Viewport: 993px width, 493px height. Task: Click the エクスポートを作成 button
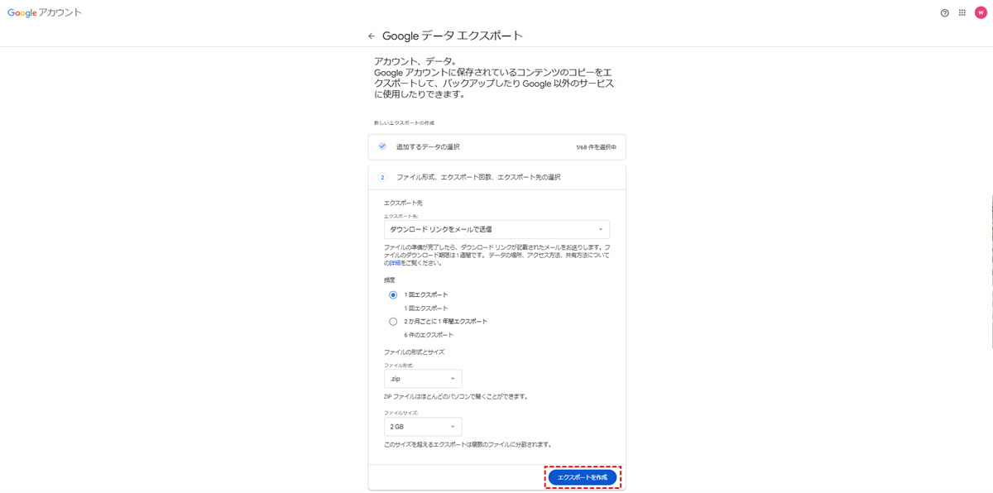tap(583, 477)
